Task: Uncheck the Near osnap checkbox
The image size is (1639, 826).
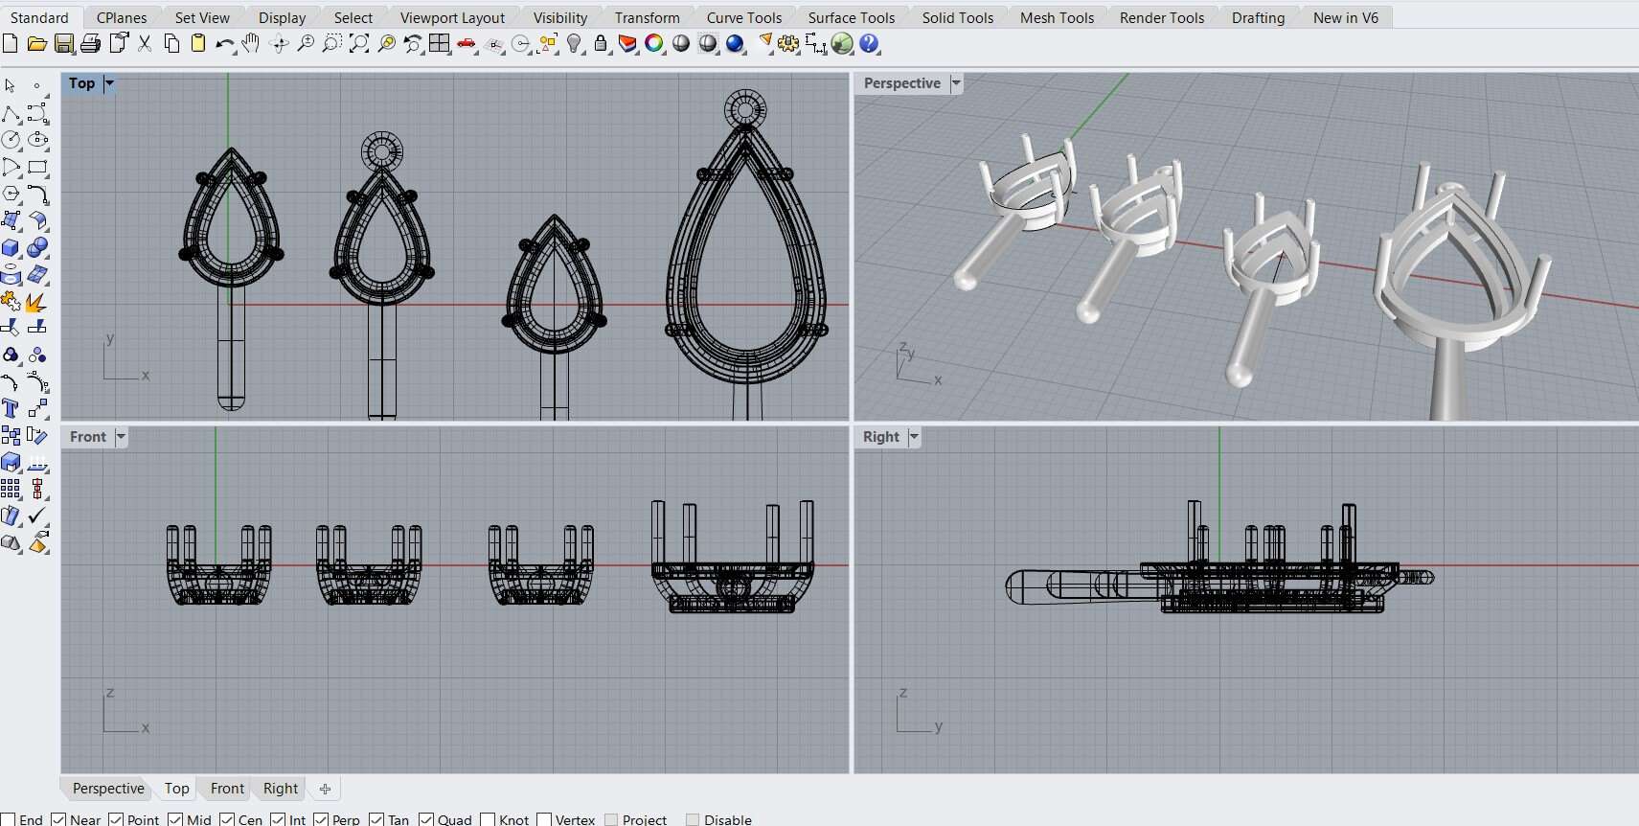Action: tap(58, 819)
